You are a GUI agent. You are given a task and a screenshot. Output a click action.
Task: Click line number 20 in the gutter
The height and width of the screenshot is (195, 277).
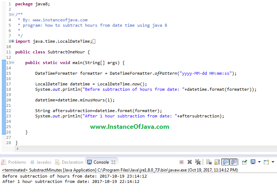[9, 100]
